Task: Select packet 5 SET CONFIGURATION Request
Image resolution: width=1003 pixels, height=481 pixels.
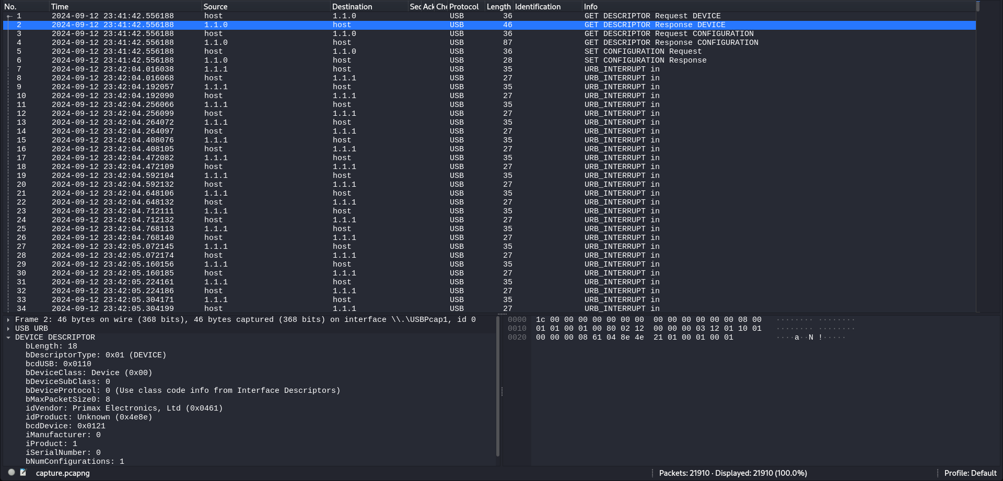Action: 643,52
